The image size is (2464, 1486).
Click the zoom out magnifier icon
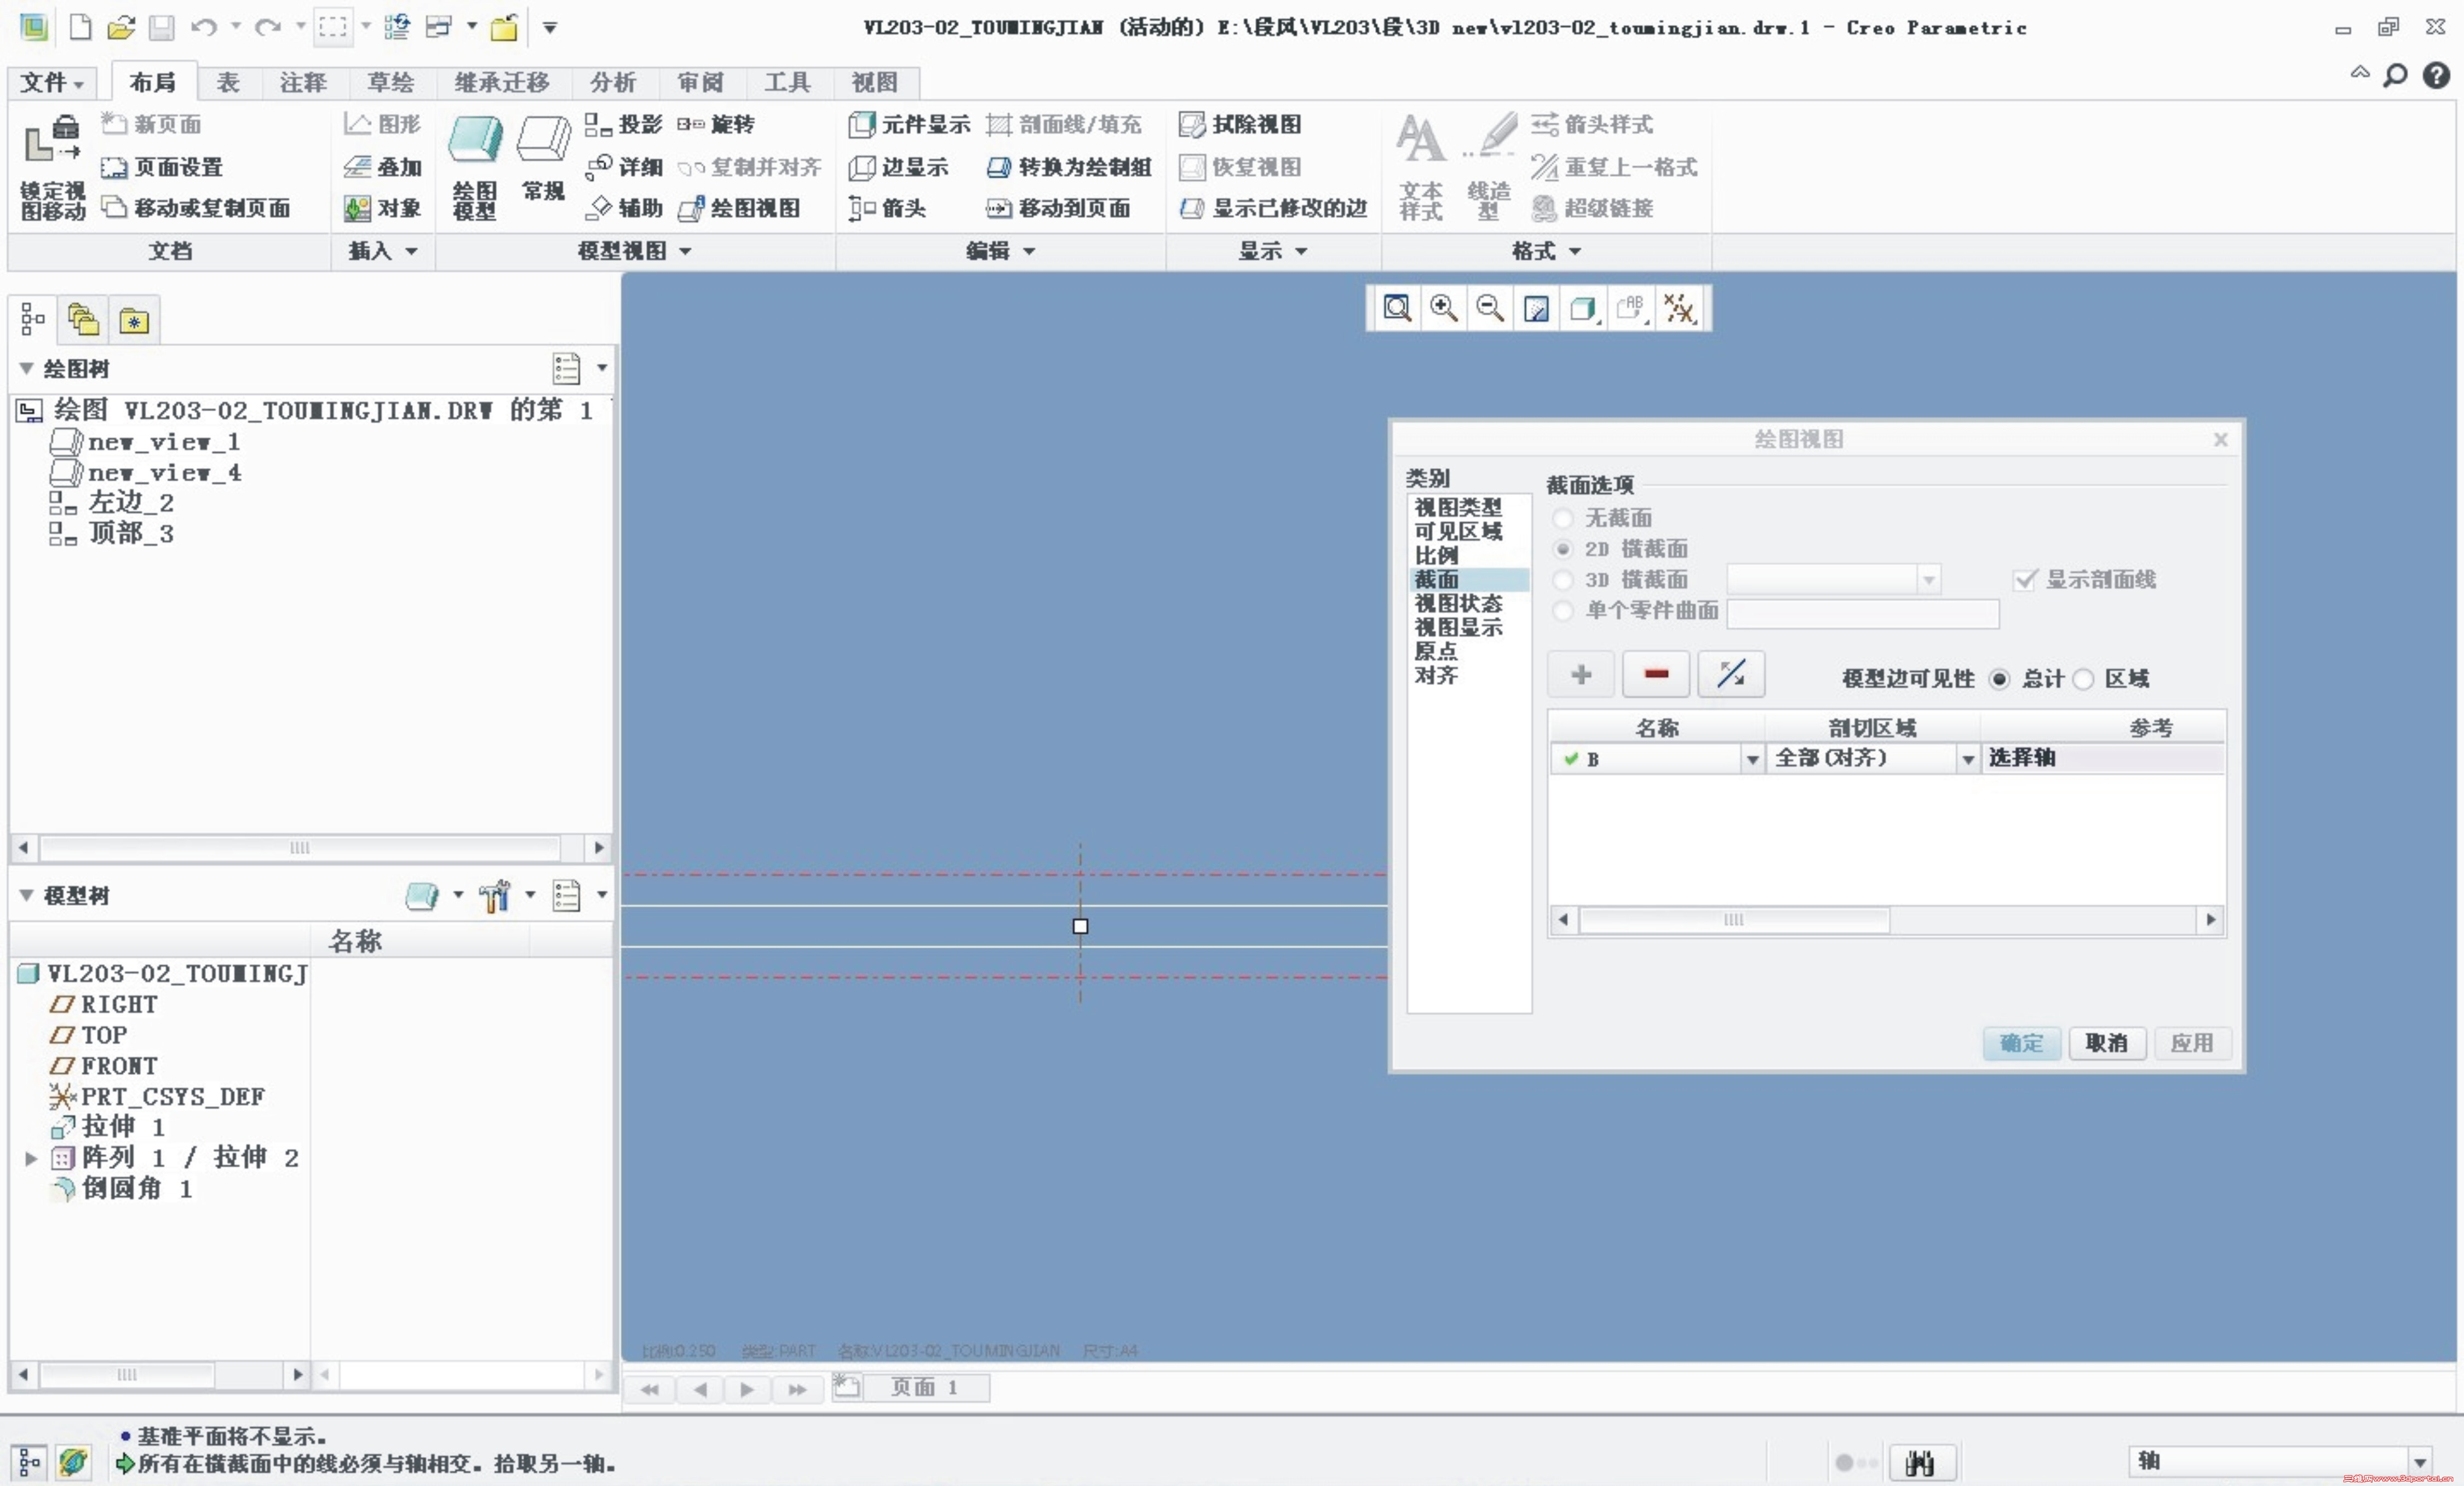[1489, 308]
